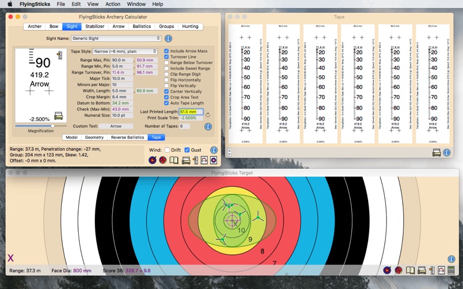Click the target face icon in Calculator toolbar

214,160
